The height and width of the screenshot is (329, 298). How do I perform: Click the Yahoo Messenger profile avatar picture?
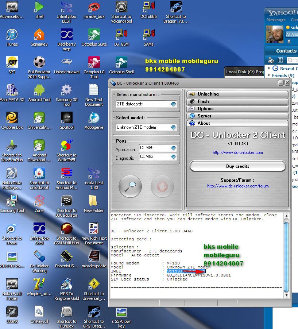coord(275,34)
